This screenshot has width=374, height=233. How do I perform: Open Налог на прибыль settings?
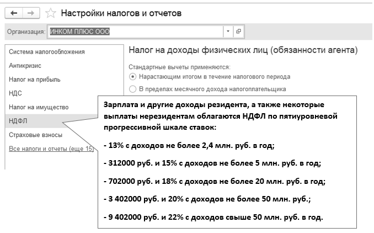point(35,80)
